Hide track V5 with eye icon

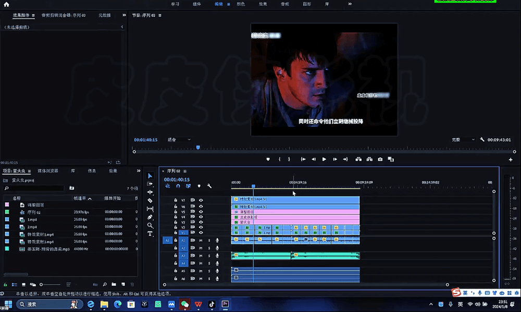click(x=201, y=211)
